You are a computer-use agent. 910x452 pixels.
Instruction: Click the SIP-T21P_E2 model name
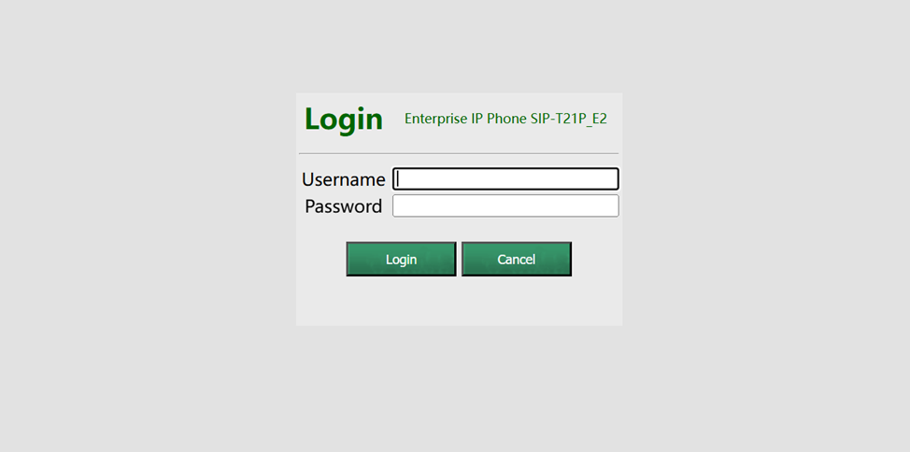click(569, 119)
